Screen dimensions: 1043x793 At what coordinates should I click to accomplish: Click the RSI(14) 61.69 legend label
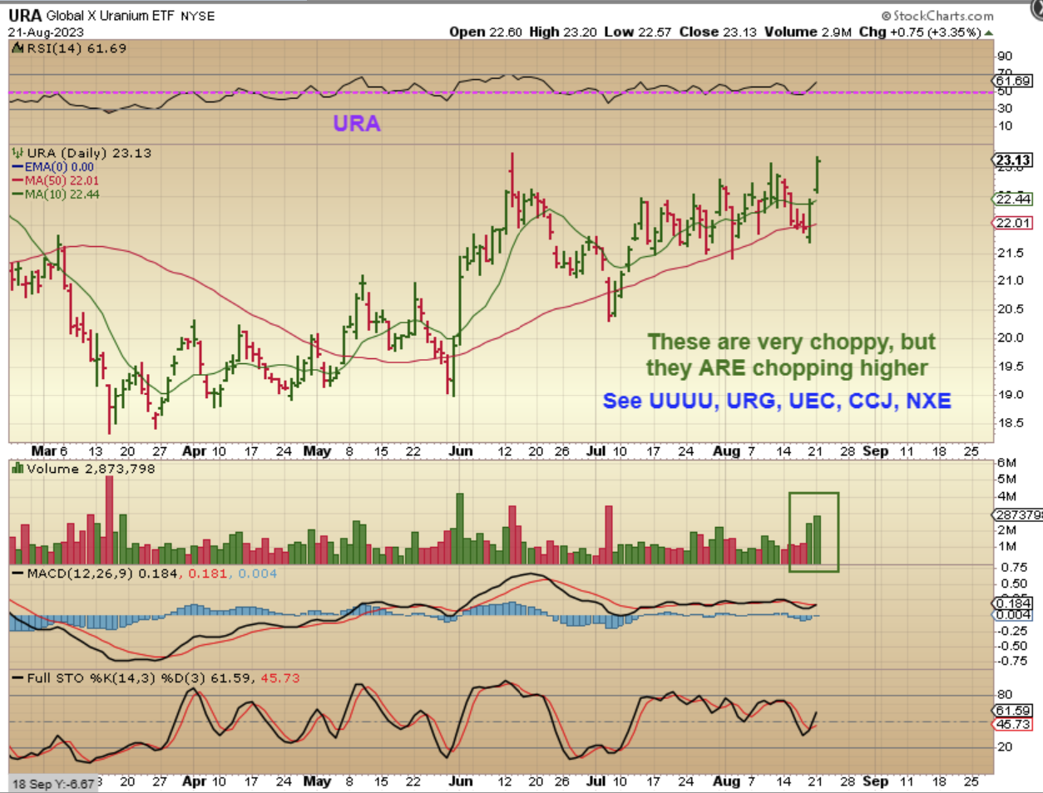(x=77, y=48)
